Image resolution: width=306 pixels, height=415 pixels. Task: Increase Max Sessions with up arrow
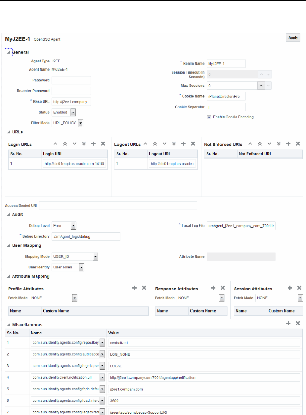click(261, 86)
